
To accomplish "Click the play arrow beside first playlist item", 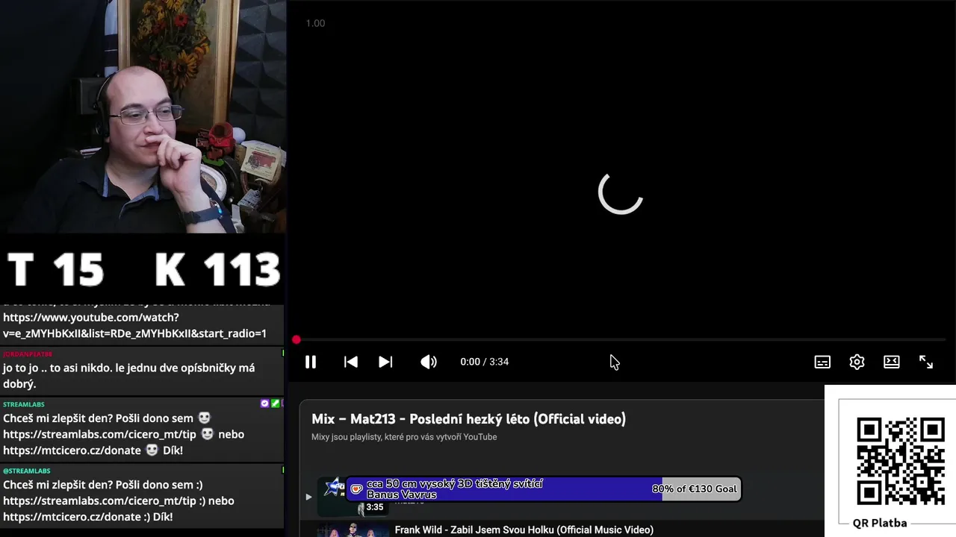I will click(x=308, y=497).
